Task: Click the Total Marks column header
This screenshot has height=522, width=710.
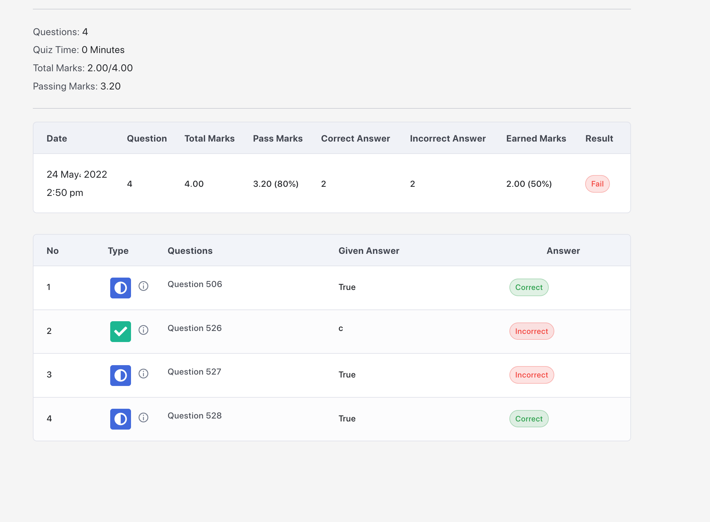Action: (x=209, y=138)
